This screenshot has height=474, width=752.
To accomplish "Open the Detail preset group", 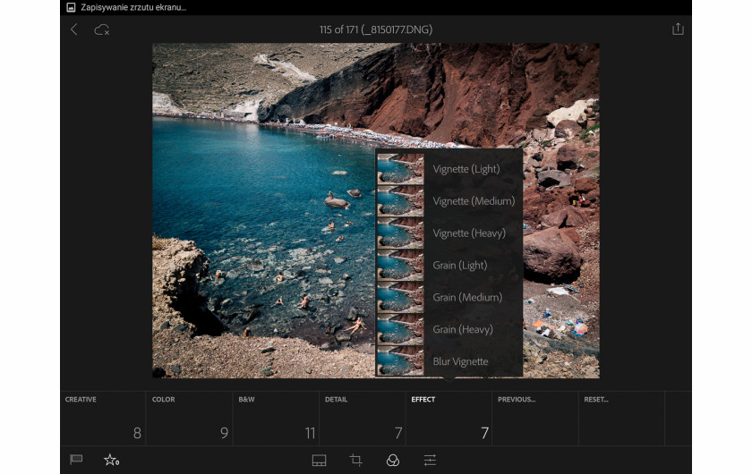I will point(363,419).
